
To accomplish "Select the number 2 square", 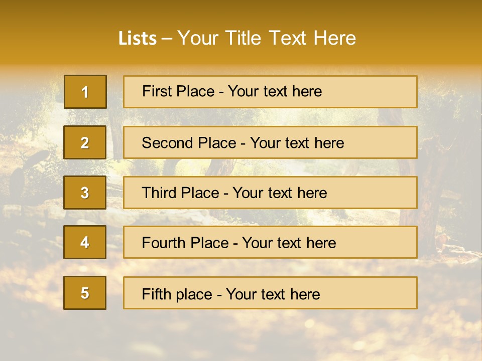I will click(x=85, y=142).
